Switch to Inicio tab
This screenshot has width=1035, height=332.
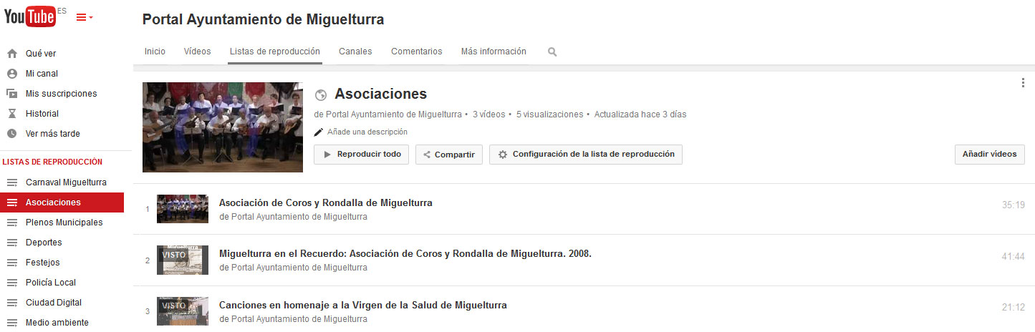[x=155, y=52]
